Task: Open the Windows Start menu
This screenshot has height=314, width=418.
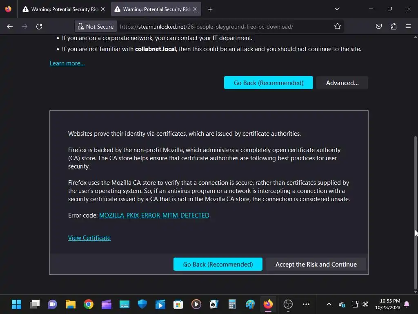Action: (16, 304)
